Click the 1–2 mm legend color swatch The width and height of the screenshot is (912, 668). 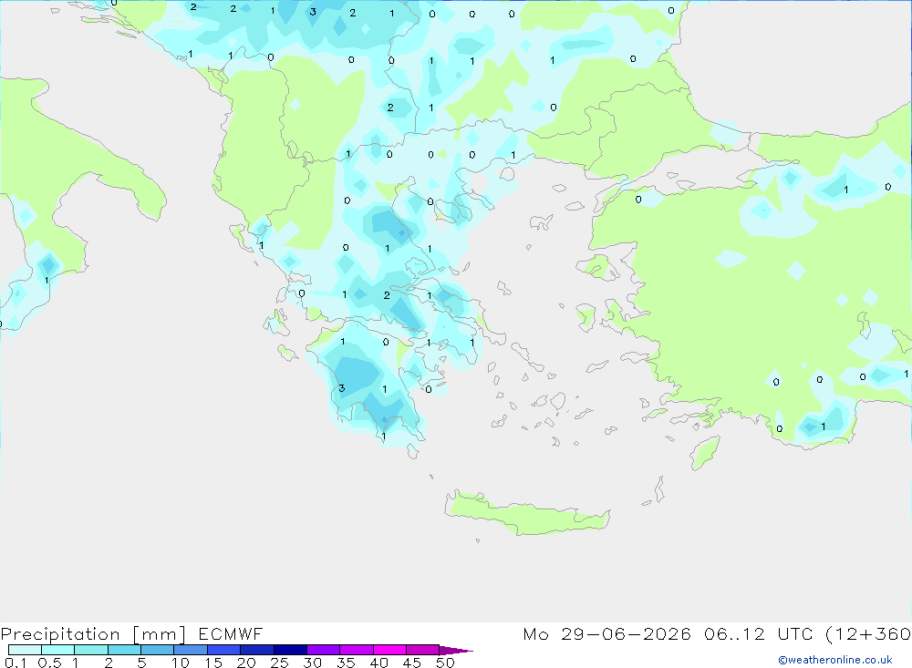[90, 650]
